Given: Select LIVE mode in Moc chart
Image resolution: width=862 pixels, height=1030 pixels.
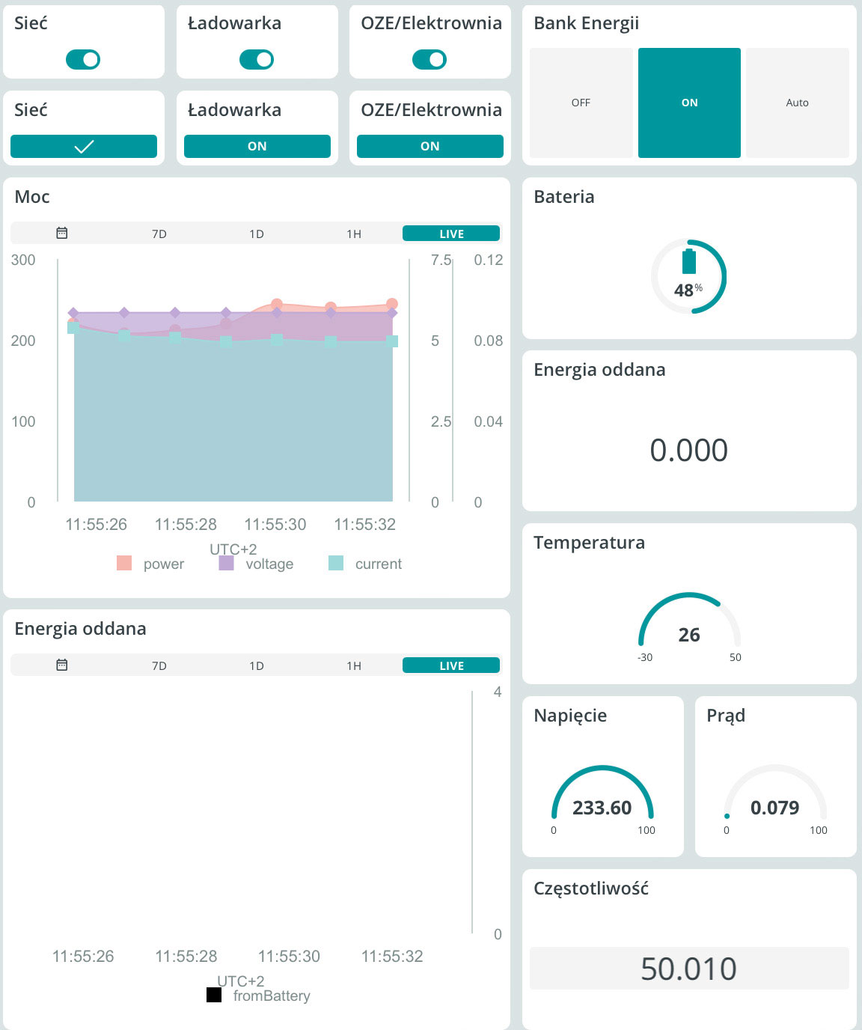Looking at the screenshot, I should coord(451,234).
